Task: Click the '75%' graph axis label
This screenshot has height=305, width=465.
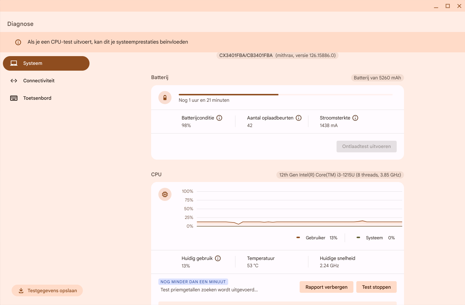Action: click(189, 200)
